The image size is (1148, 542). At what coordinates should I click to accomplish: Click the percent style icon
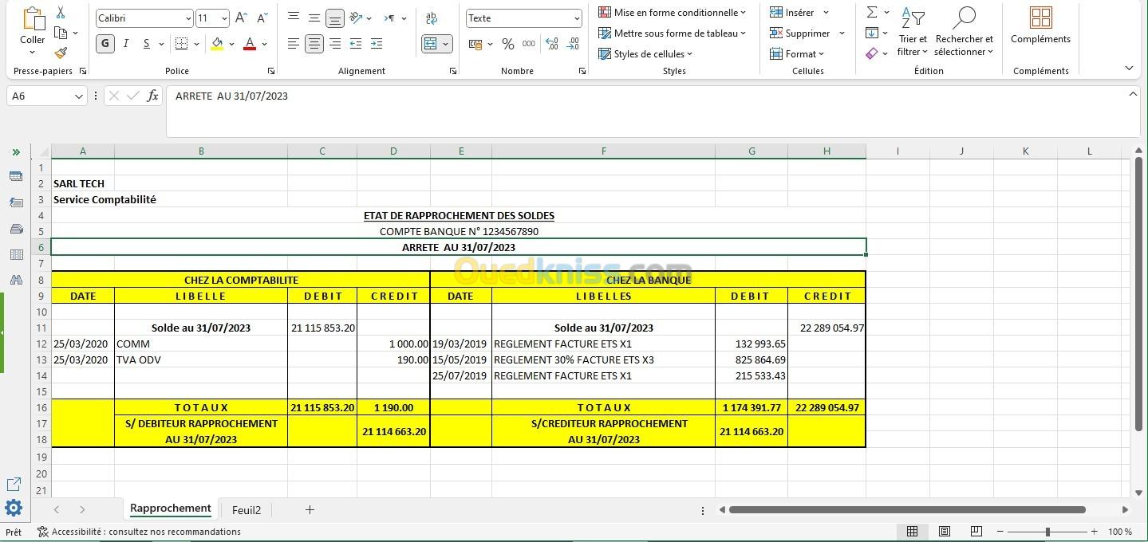point(507,44)
